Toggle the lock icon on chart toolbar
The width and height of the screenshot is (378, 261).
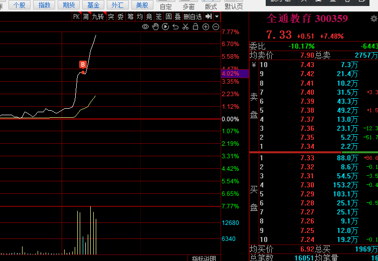[x=196, y=27]
